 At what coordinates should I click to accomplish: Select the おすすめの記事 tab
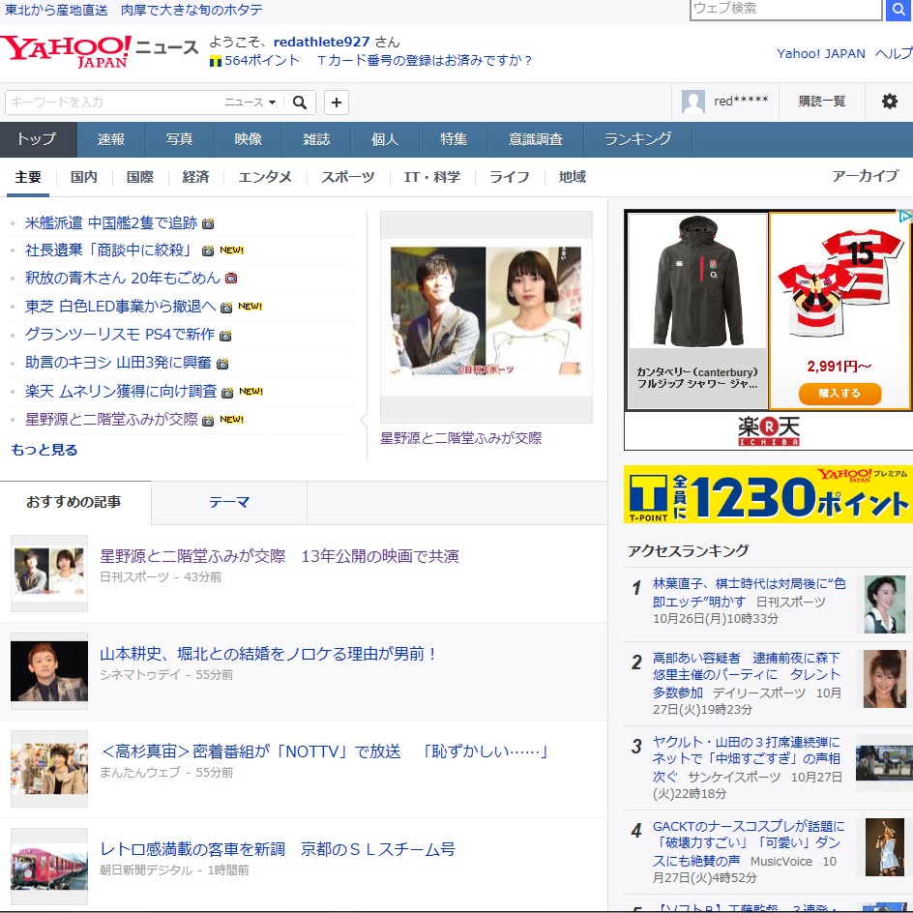click(74, 502)
